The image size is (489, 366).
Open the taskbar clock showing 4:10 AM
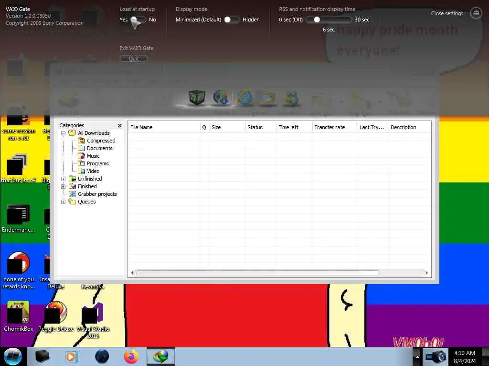tap(465, 357)
